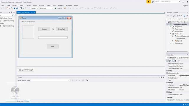Open the View menu
Image resolution: width=189 pixels, height=106 pixels.
(8, 5)
